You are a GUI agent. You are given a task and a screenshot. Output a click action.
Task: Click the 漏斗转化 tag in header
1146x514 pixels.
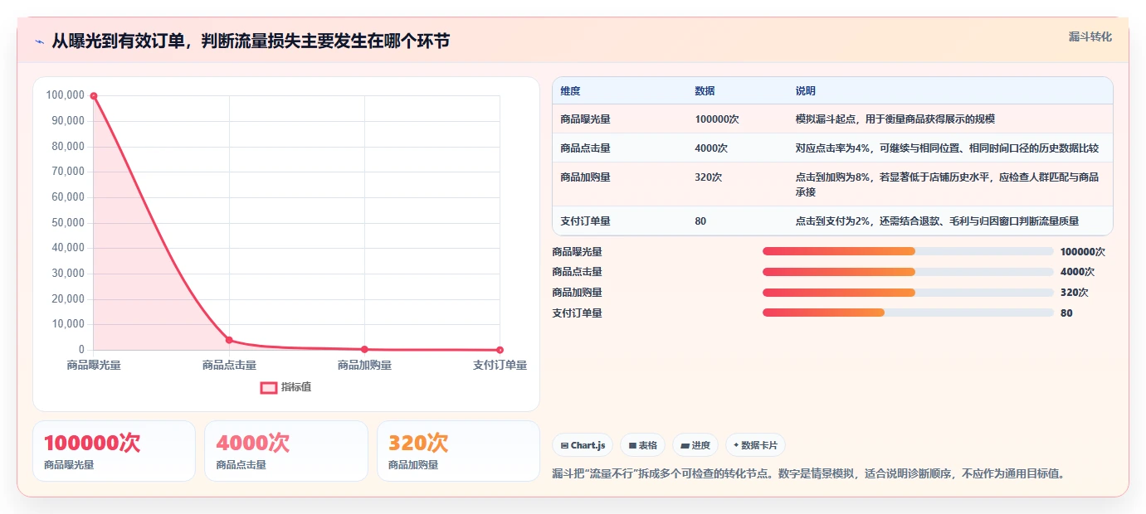(x=1090, y=36)
